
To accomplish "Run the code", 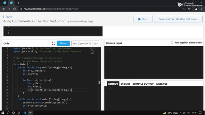I will [143, 19].
